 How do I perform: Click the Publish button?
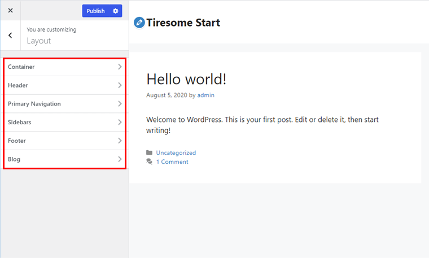(96, 11)
